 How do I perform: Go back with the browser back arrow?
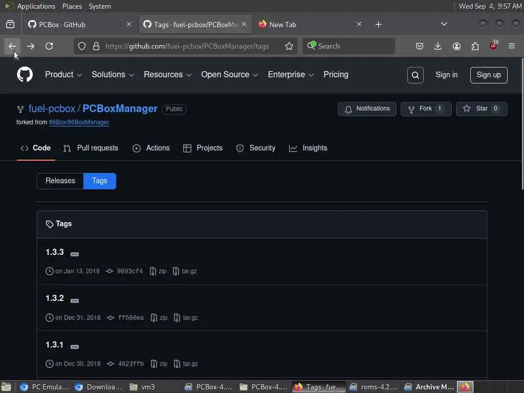(x=12, y=46)
